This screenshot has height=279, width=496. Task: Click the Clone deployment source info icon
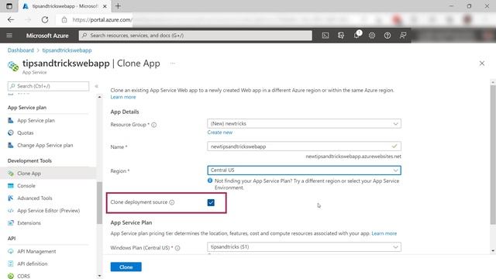tap(172, 202)
